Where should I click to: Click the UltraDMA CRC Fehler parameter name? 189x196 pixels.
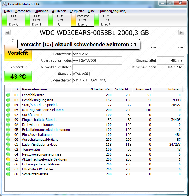coord(38,169)
